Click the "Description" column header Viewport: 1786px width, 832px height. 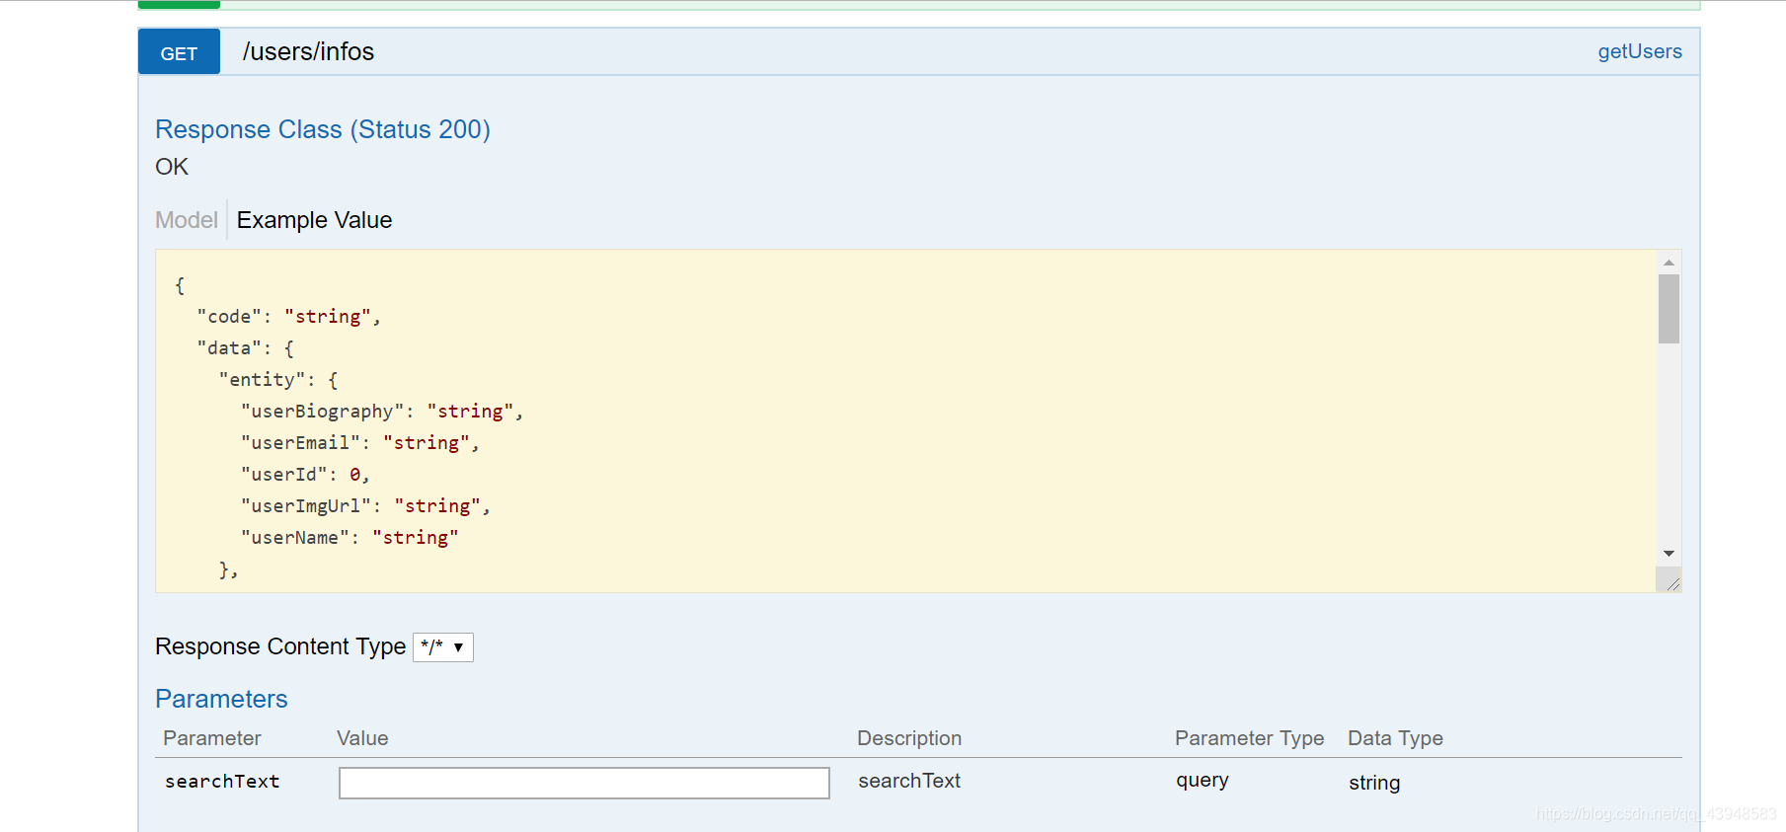909,738
